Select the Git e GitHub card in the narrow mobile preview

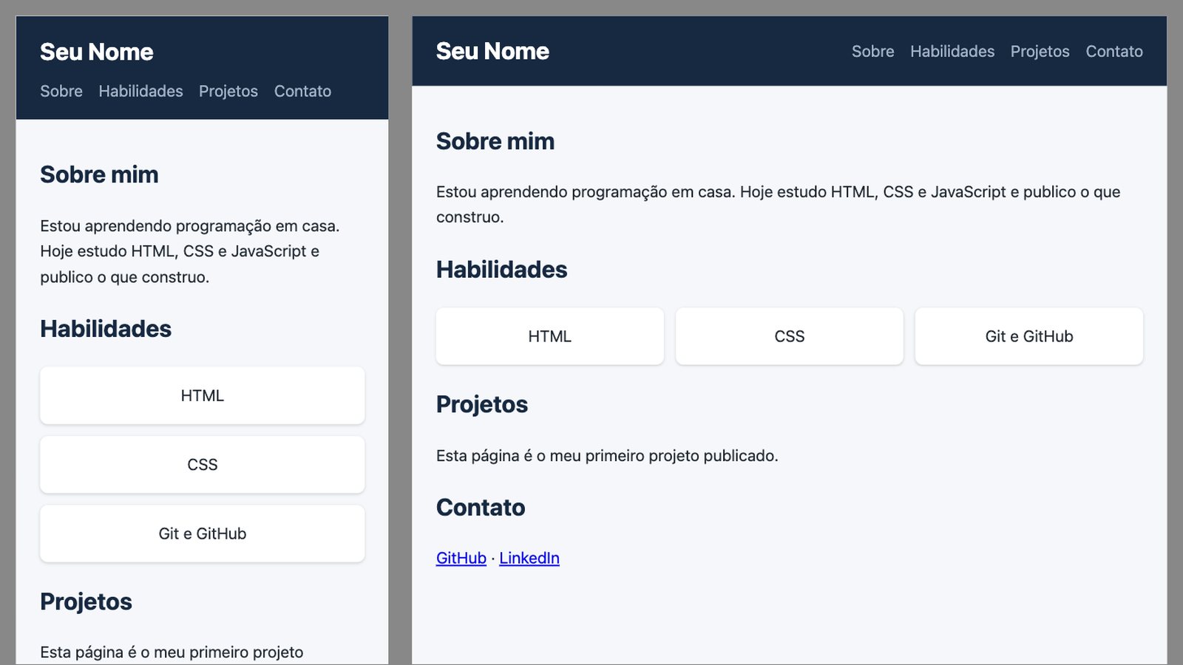(203, 533)
